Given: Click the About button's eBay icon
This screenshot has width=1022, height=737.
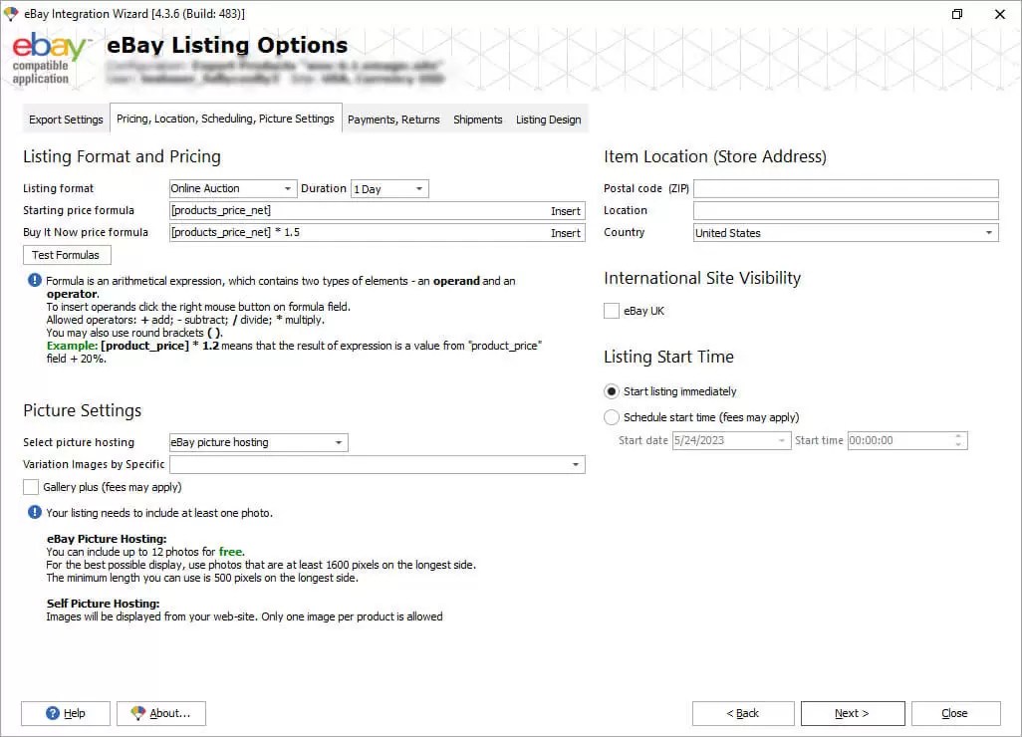Looking at the screenshot, I should click(136, 713).
